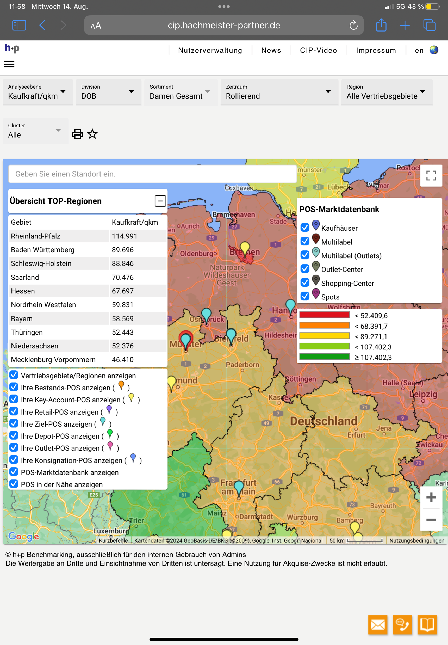Open the Zeitraum Rollierend dropdown
This screenshot has height=645, width=448.
(279, 92)
